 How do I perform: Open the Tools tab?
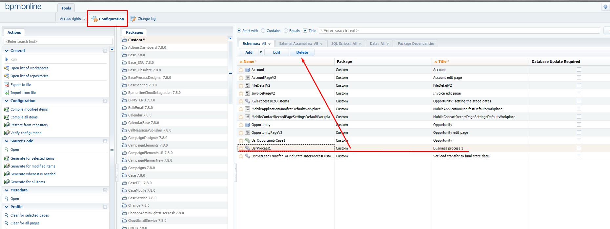tap(66, 8)
